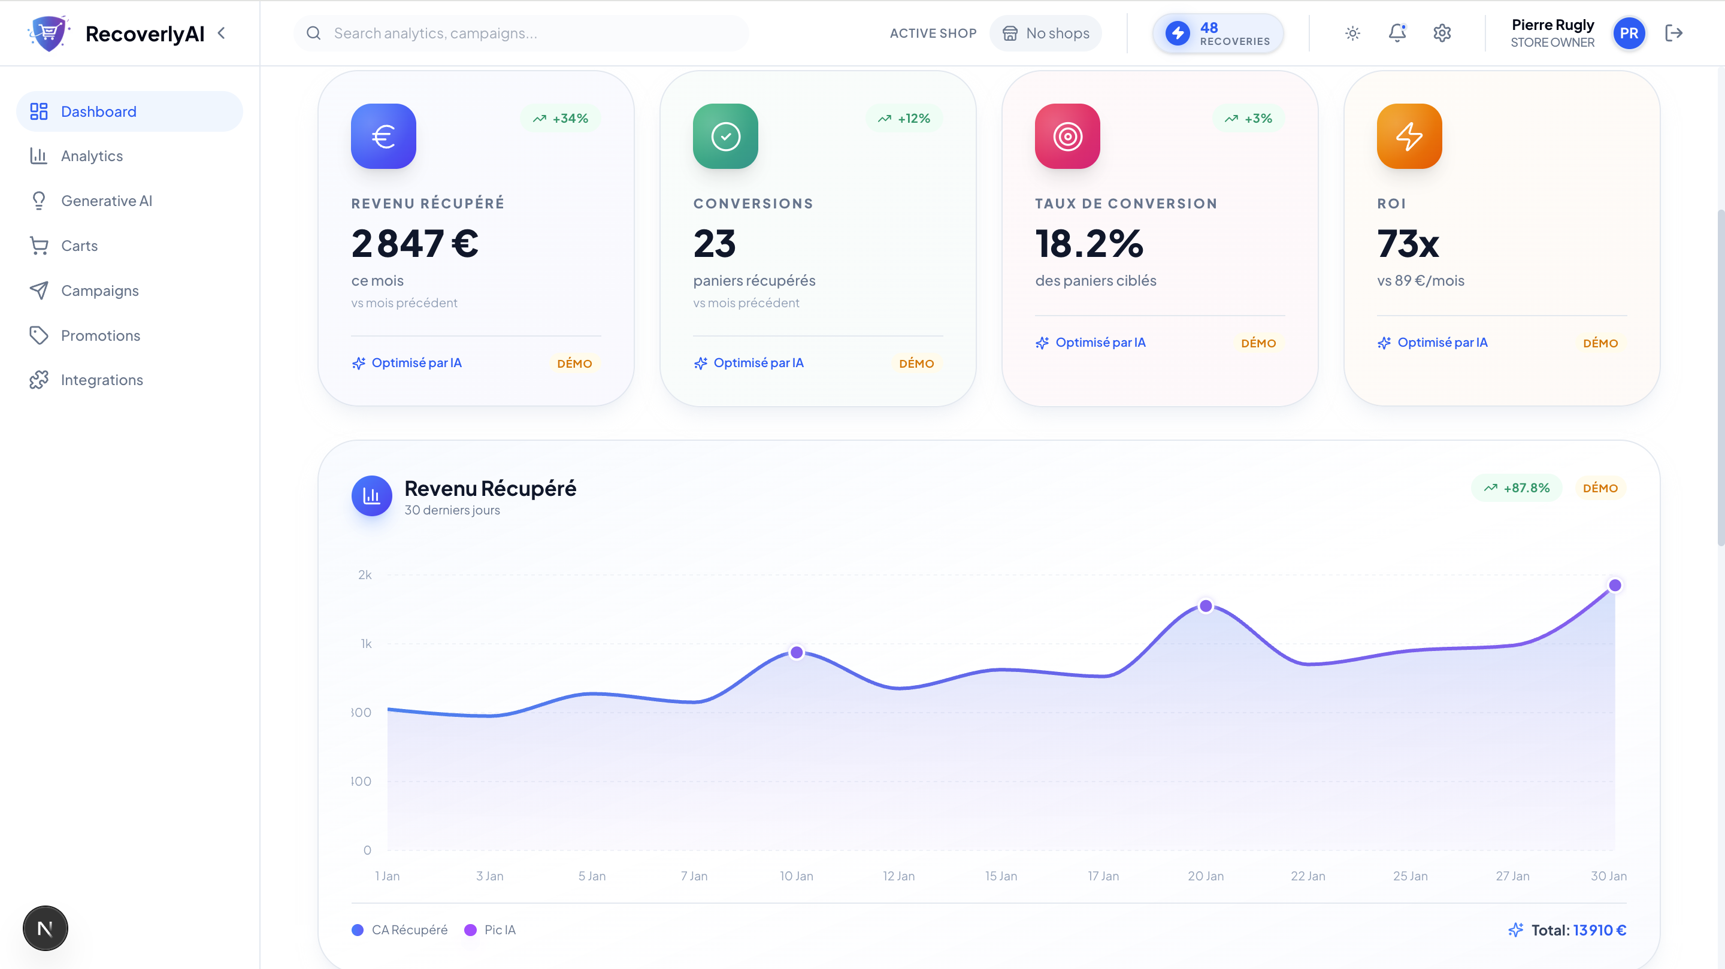Open the Carts panel from sidebar
The height and width of the screenshot is (969, 1725).
(78, 245)
